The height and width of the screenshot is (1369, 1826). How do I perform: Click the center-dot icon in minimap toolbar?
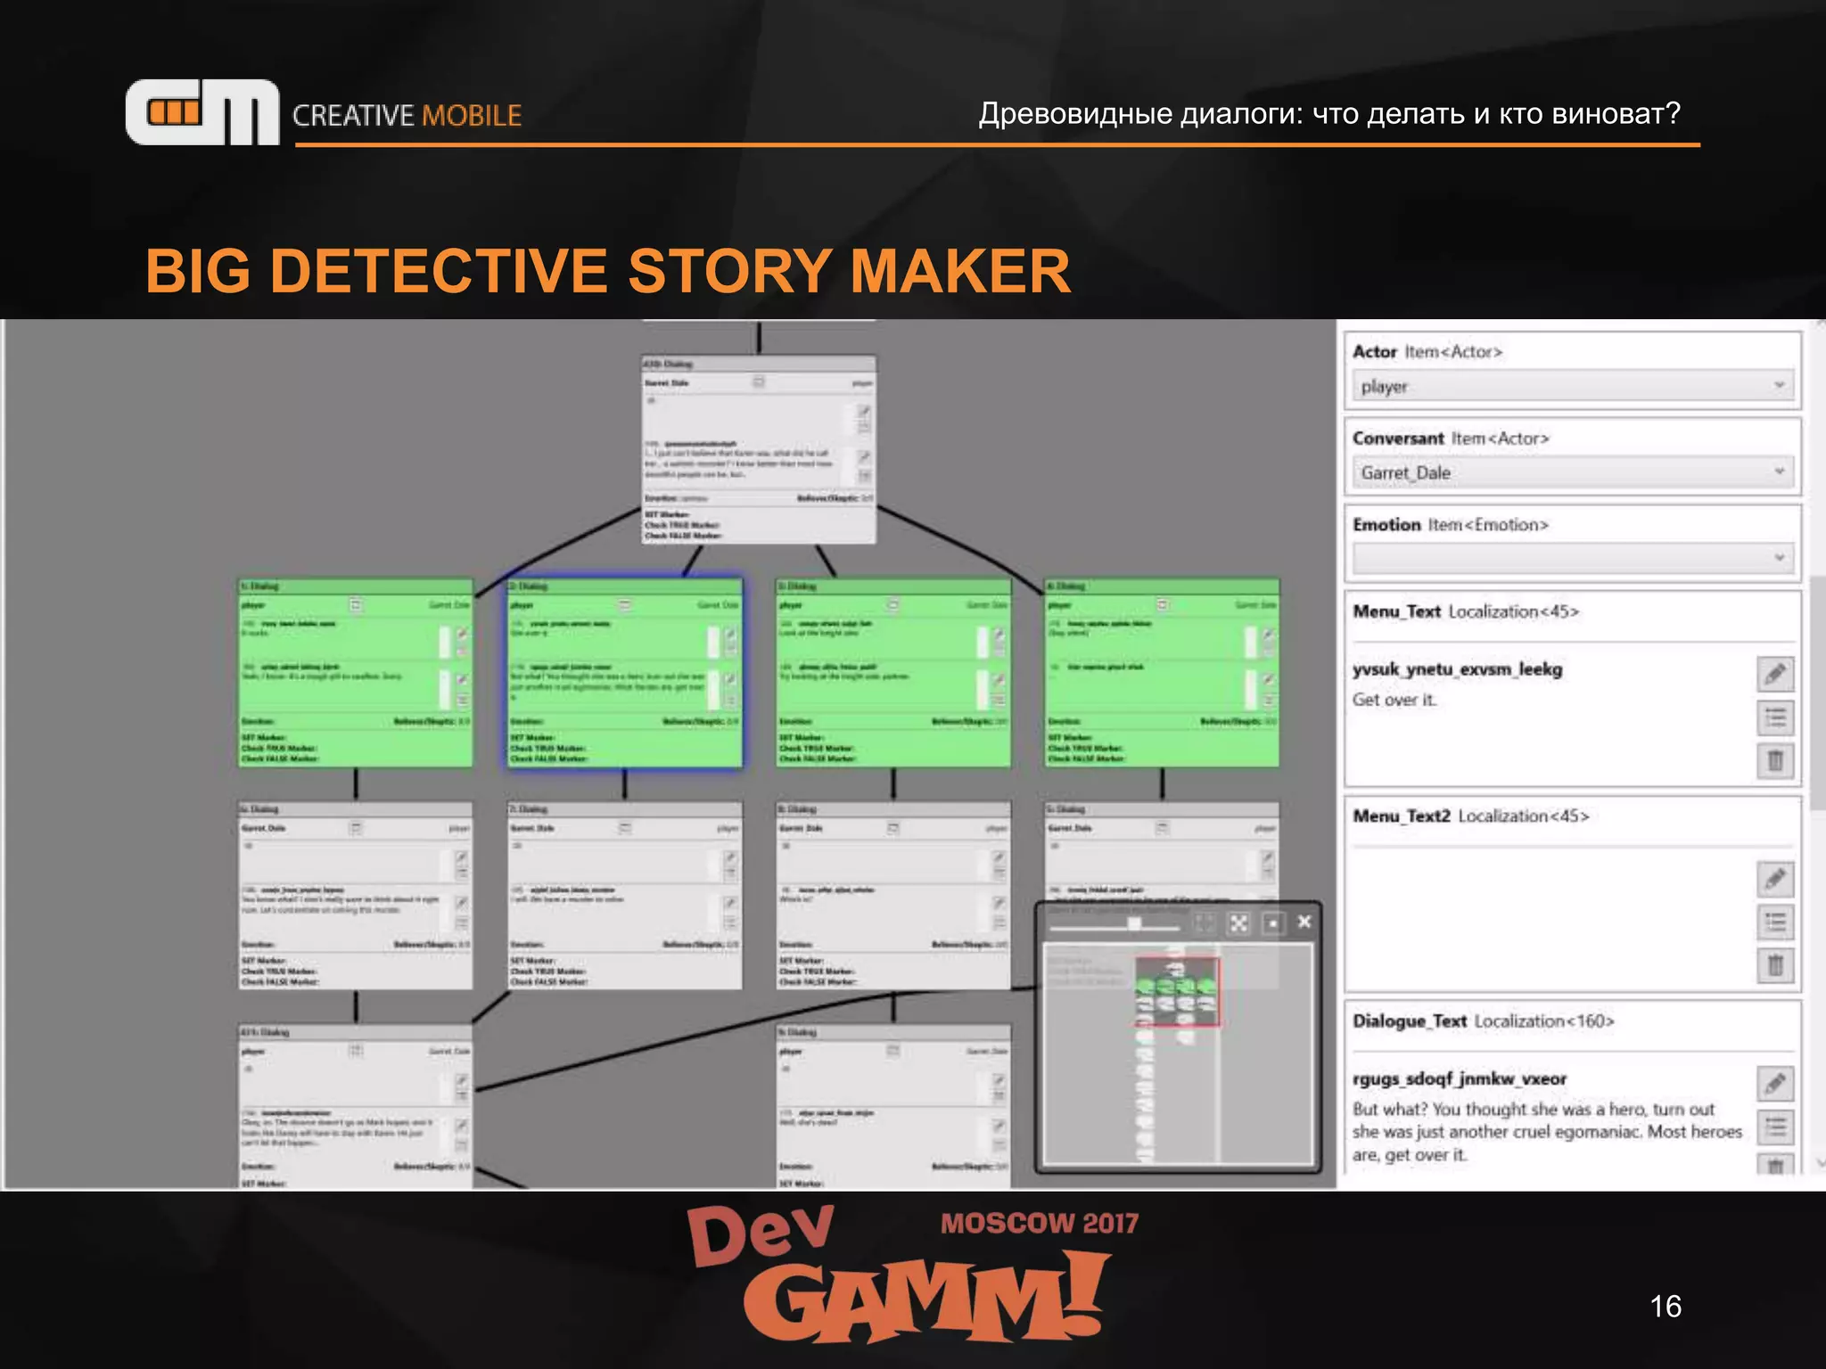pos(1272,923)
